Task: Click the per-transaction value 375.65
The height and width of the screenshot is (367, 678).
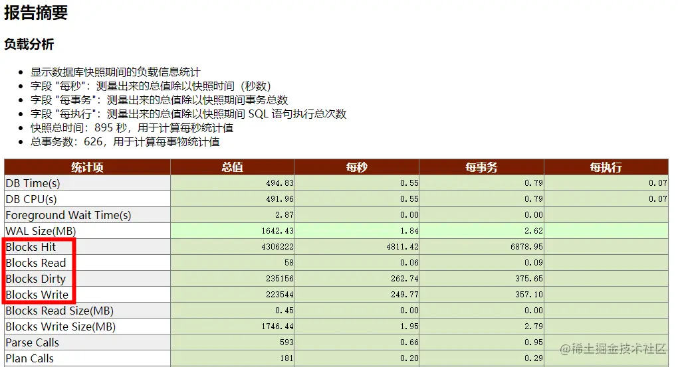Action: (x=529, y=279)
